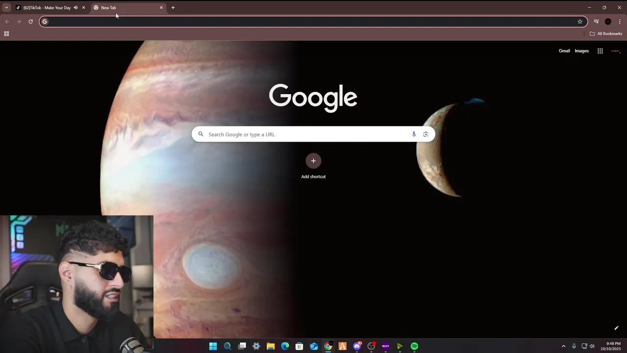Go back with the browser back arrow
This screenshot has height=353, width=627.
click(x=7, y=22)
